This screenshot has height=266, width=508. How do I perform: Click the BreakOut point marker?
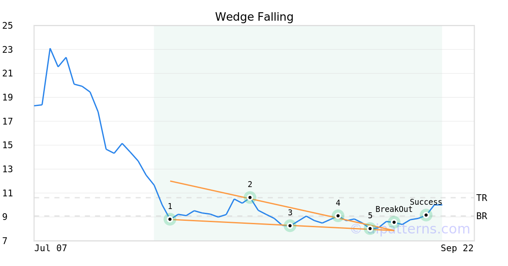(x=394, y=222)
